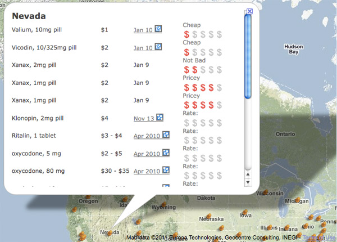Click the "Not Bad" rating label
The image size is (337, 242).
click(x=194, y=61)
